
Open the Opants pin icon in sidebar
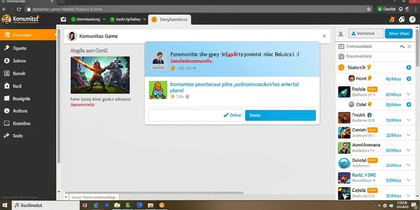(7, 48)
